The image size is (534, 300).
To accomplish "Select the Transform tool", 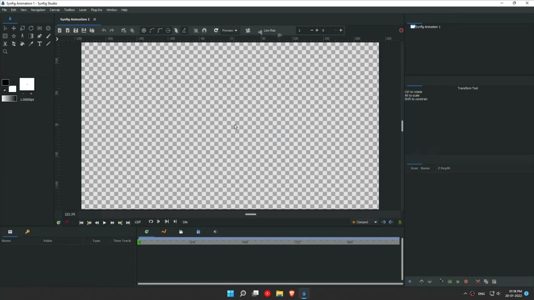I will tap(5, 28).
